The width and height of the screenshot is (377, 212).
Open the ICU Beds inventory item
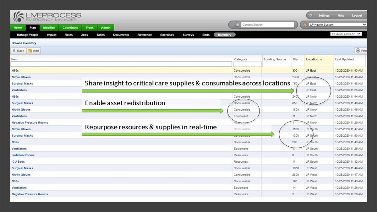[x=18, y=162]
